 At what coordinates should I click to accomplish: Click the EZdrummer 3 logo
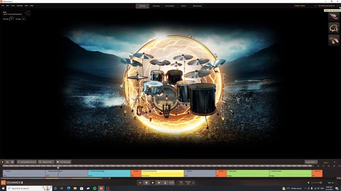tap(12, 183)
